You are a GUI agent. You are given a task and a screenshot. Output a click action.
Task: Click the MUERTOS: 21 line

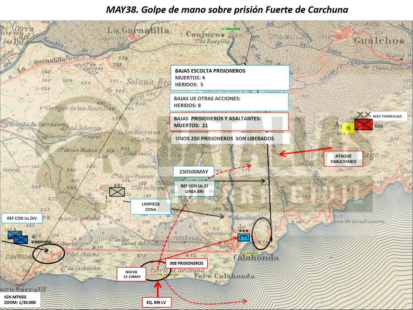[190, 125]
